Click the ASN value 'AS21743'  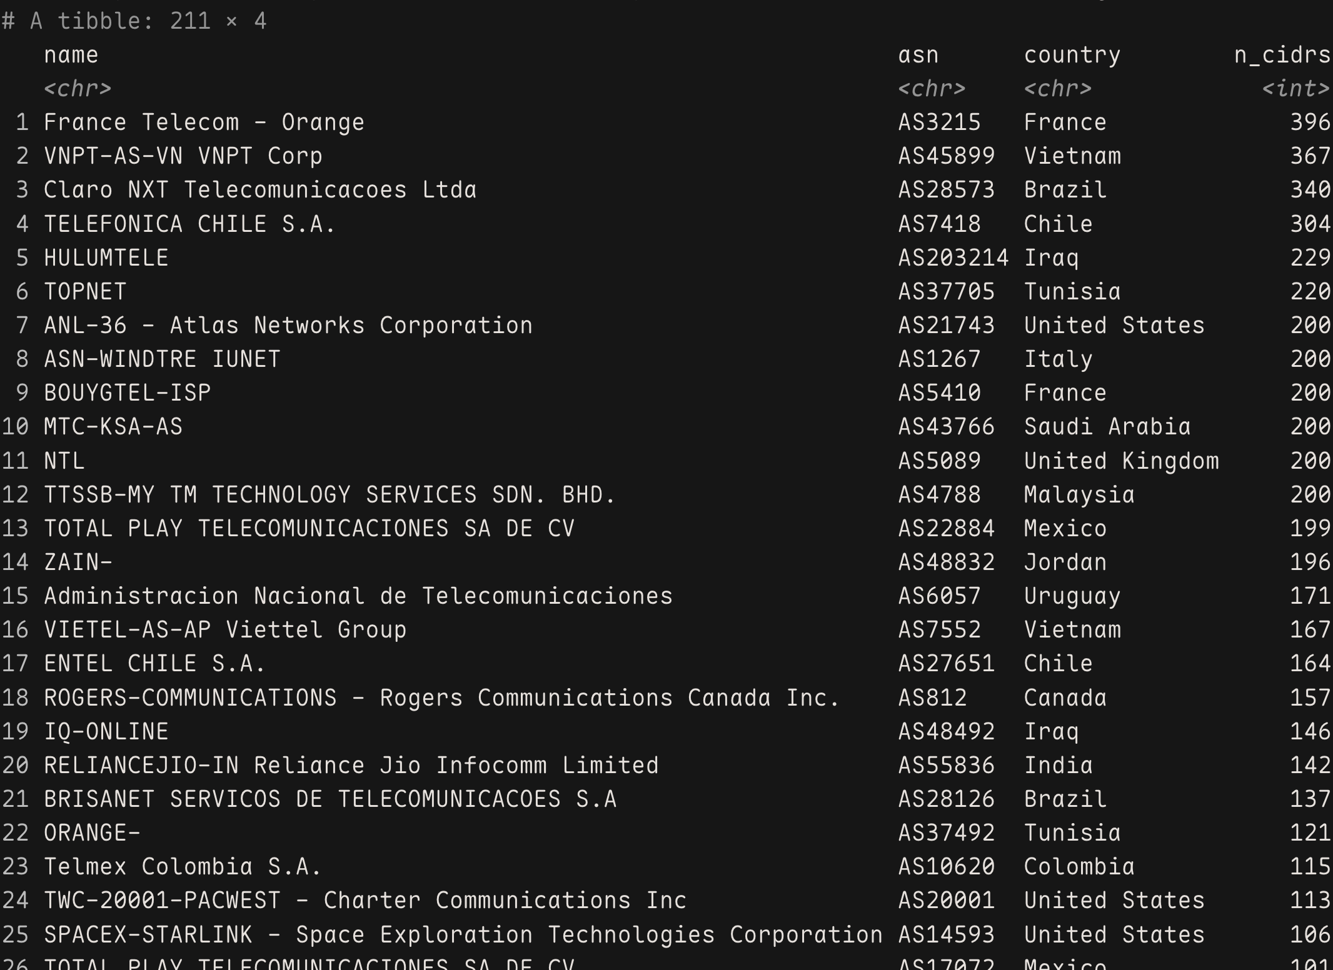(x=947, y=325)
